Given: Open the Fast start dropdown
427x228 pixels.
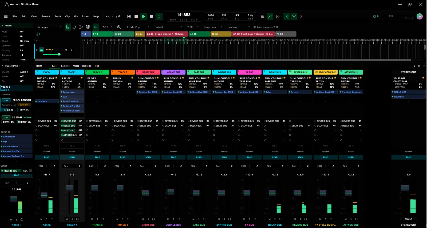Looking at the screenshot, I should click(238, 27).
